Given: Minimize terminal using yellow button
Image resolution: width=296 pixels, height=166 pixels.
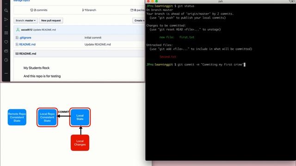Looking at the screenshot, I should (x=153, y=1).
